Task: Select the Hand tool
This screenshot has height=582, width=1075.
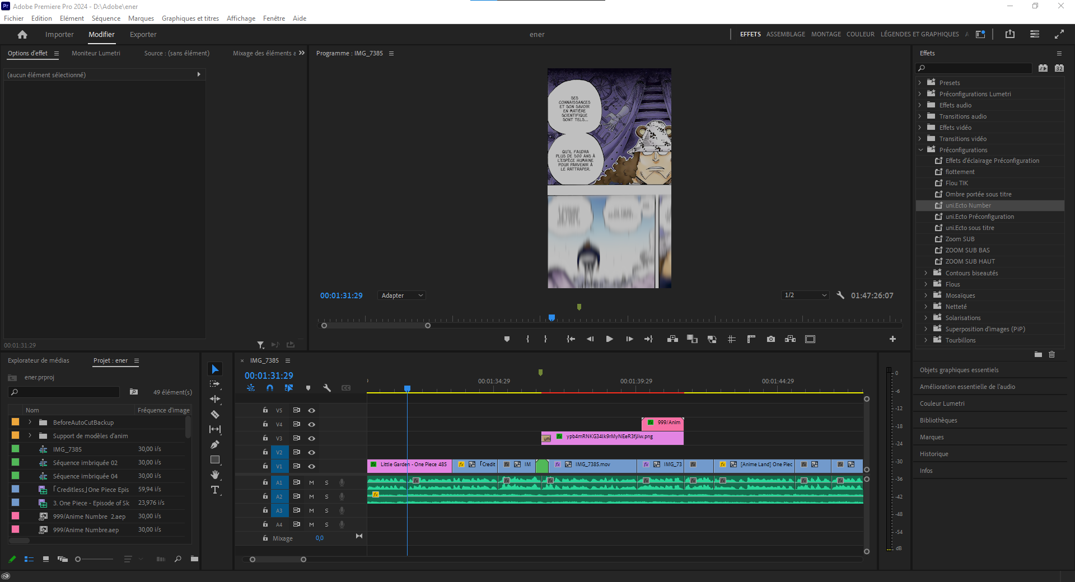Action: tap(215, 475)
